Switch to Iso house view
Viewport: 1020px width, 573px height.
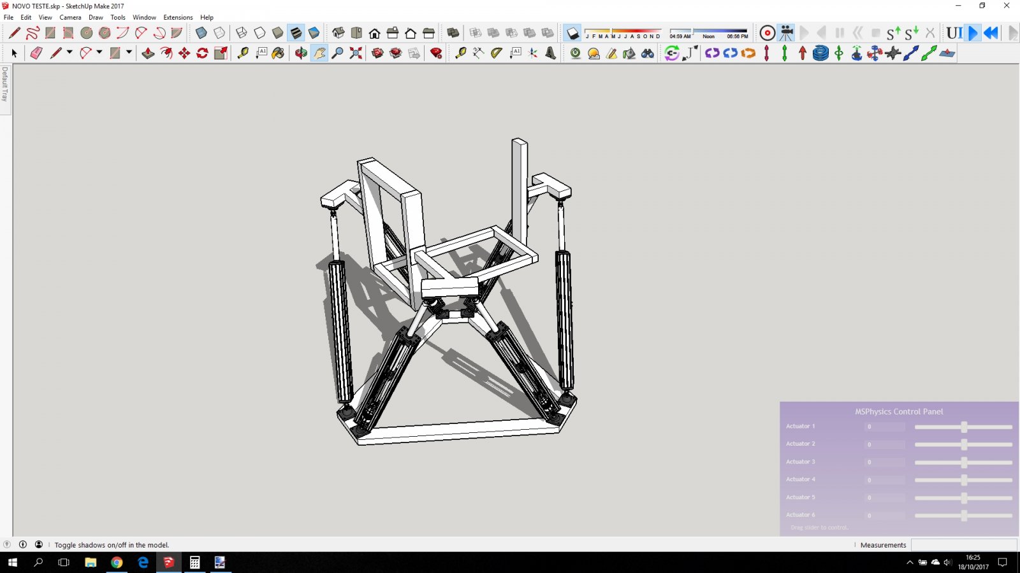[339, 33]
